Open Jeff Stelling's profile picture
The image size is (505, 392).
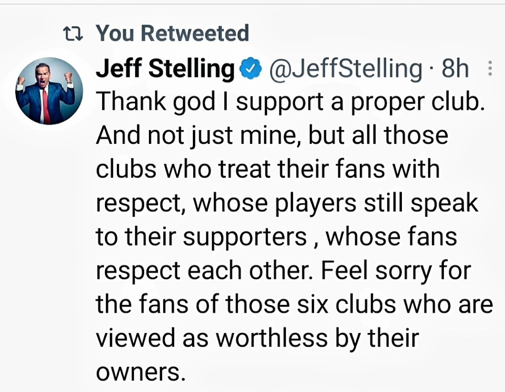click(44, 91)
